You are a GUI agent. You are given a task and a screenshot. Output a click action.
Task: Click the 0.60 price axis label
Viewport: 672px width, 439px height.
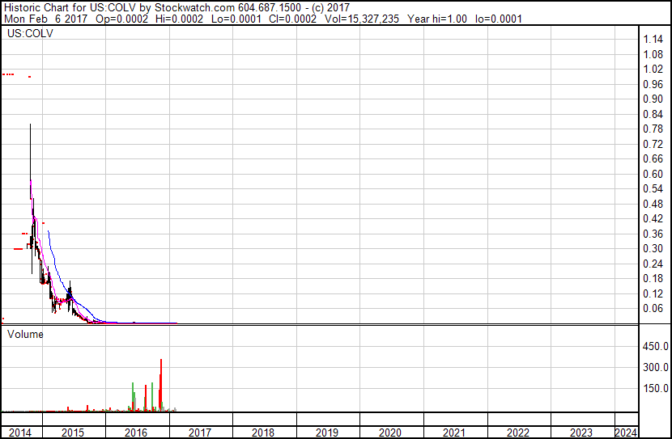pyautogui.click(x=653, y=174)
